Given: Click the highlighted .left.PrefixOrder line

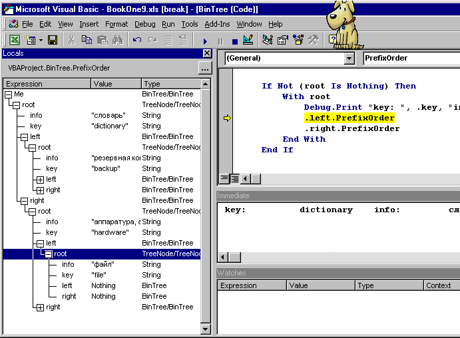Looking at the screenshot, I should click(349, 118).
